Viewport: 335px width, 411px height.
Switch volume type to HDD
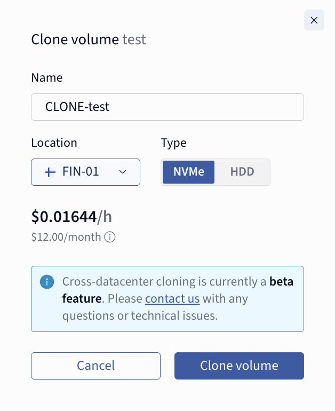[242, 172]
